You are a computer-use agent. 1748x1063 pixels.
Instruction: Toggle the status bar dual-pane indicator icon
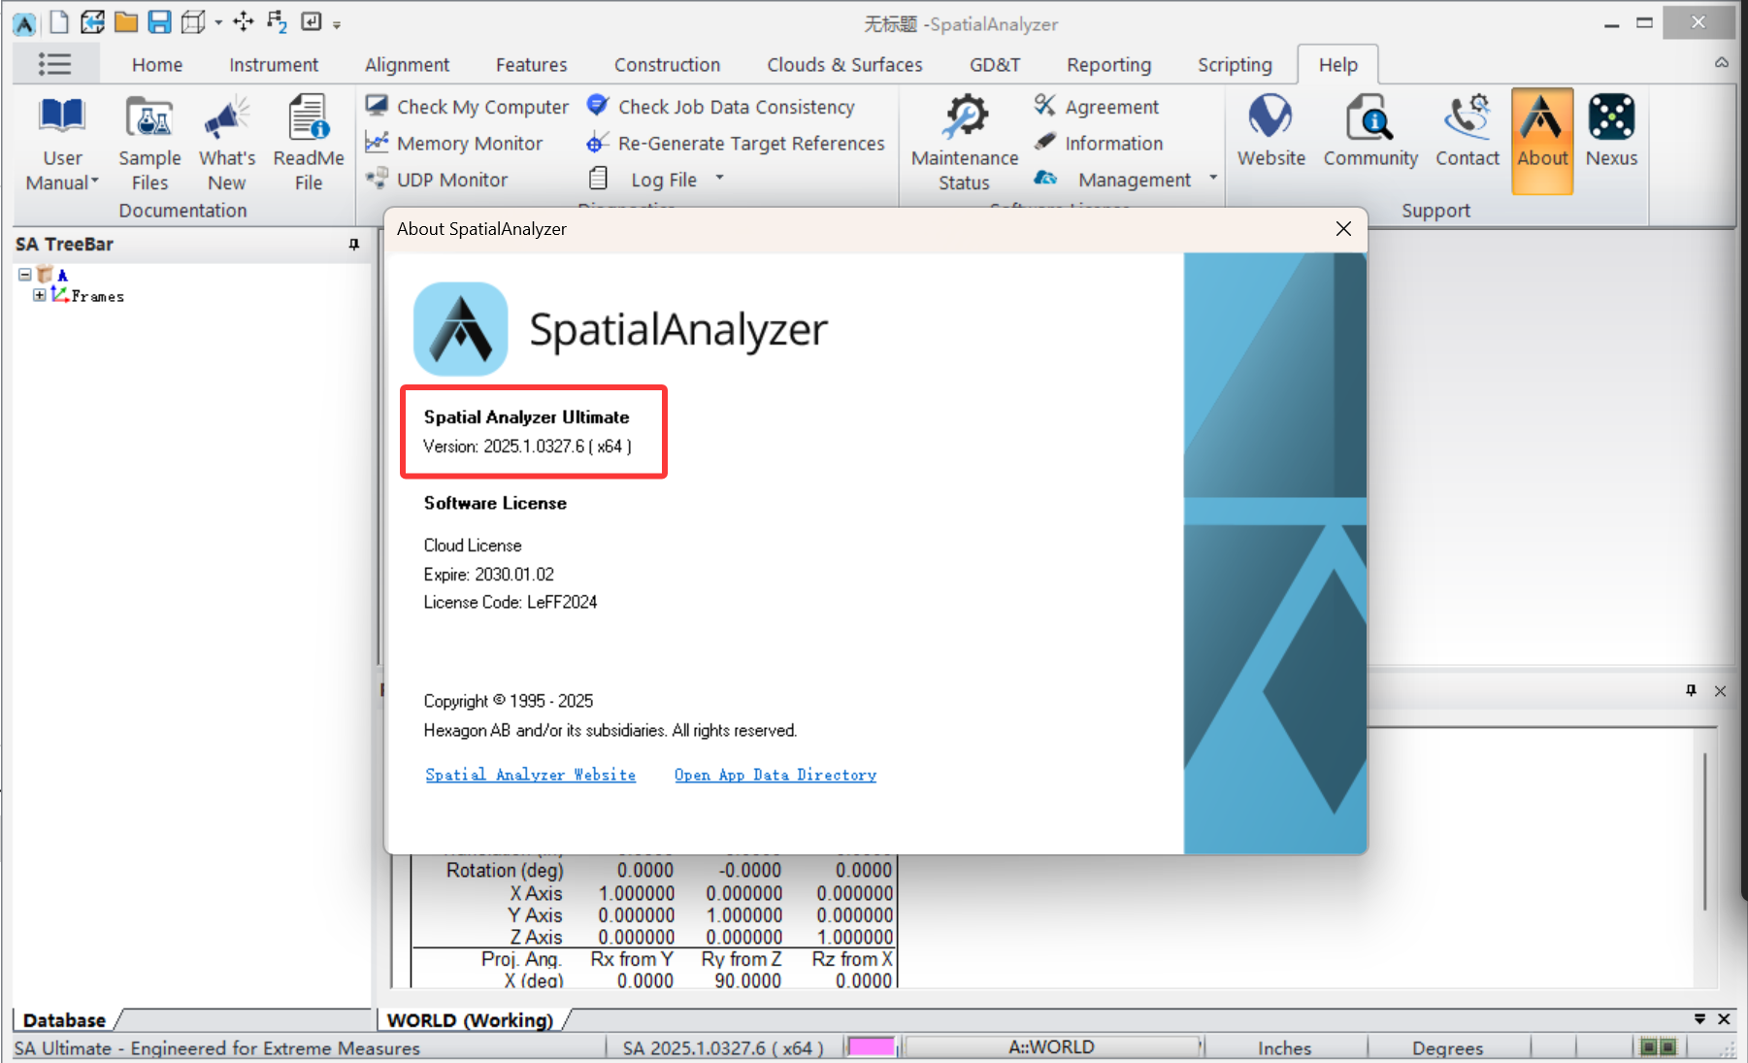coord(1658,1046)
